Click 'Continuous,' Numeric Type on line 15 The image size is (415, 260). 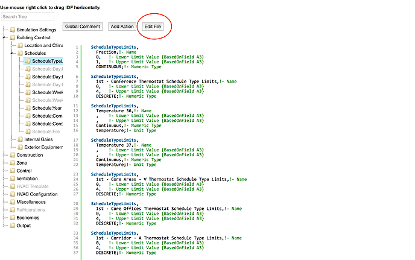[128, 125]
